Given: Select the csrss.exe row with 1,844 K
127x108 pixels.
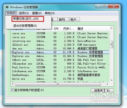Looking at the screenshot, I should [x=60, y=37].
